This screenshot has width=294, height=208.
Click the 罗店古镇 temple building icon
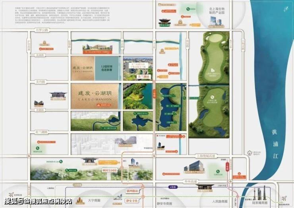coord(164,22)
